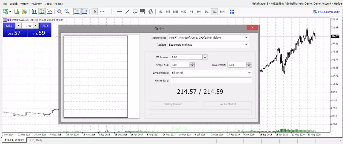Activate the W1 timeframe button
343x144 pixels.
tap(214, 11)
